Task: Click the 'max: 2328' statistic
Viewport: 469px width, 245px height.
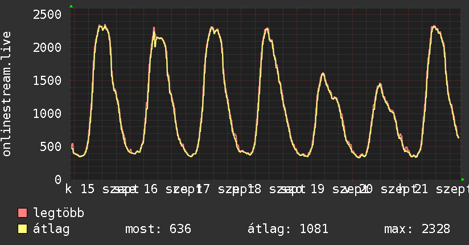Action: click(417, 229)
